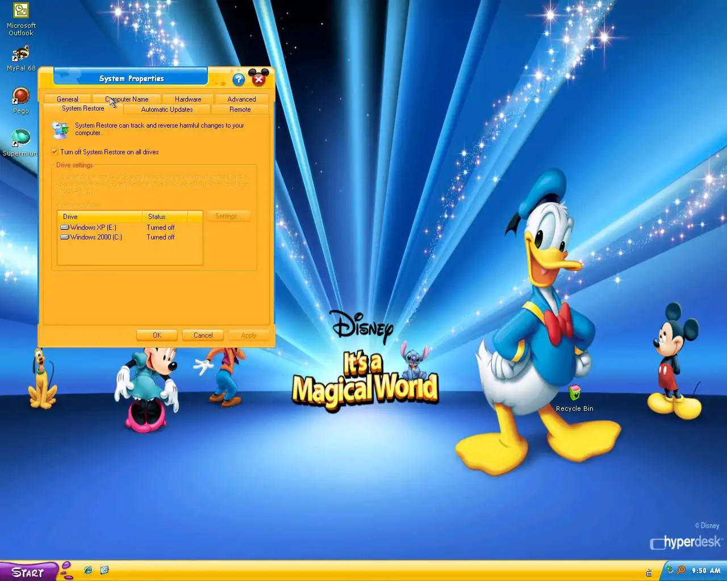Select the Windows XP (E:) drive row
The height and width of the screenshot is (581, 727).
pyautogui.click(x=130, y=228)
